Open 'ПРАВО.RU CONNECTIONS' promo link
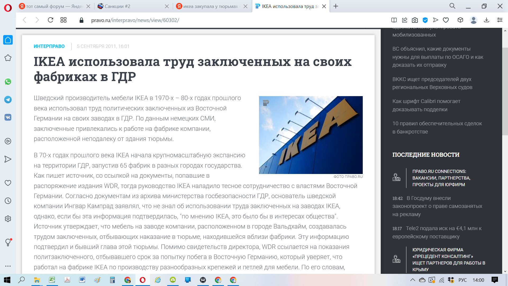508x286 pixels. click(x=441, y=178)
